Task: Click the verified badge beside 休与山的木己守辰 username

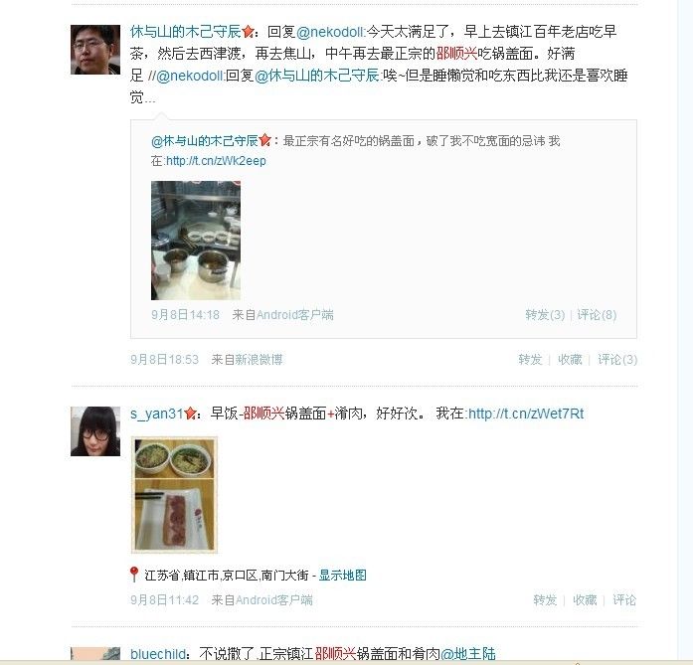Action: point(249,32)
